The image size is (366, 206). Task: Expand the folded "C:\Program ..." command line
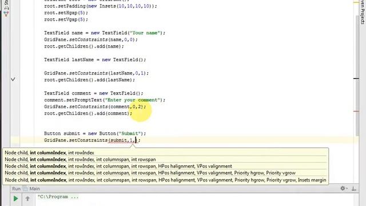coord(58,197)
